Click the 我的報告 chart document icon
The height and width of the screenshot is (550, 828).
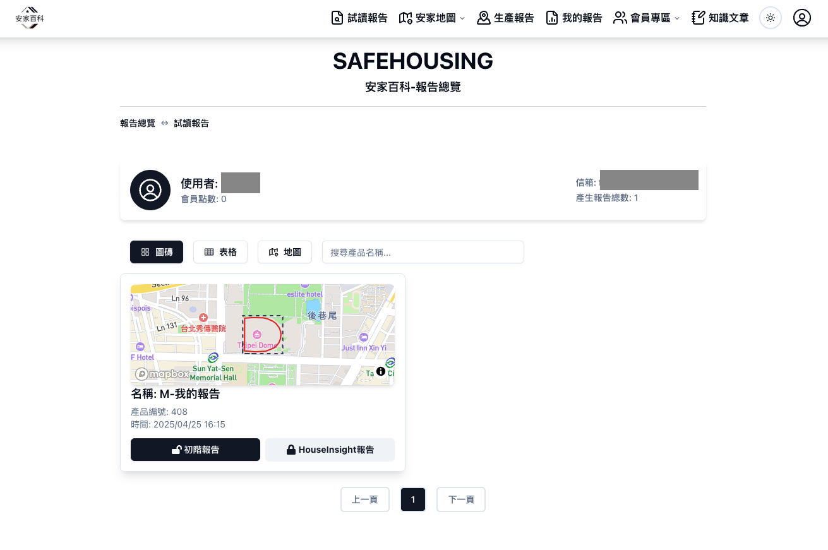(x=552, y=18)
